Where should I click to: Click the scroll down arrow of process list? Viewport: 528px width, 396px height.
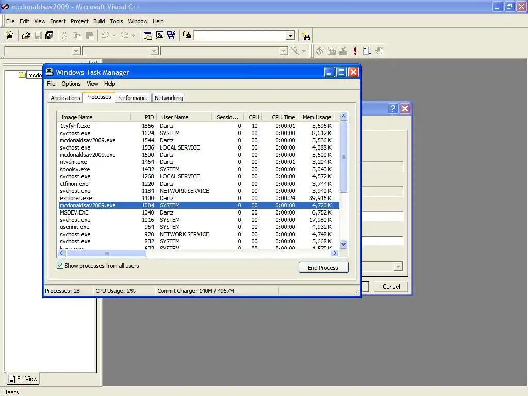pyautogui.click(x=343, y=244)
